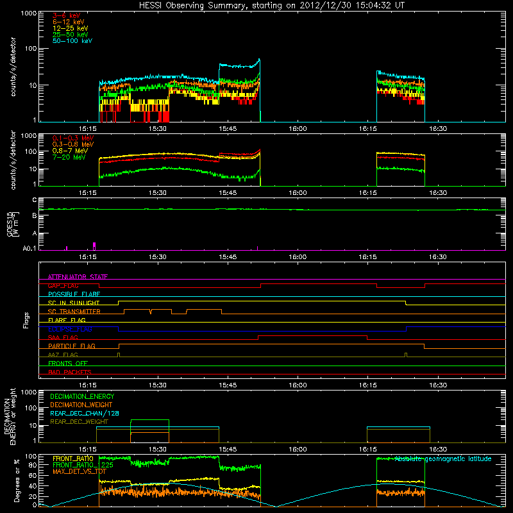Pick the BAD_PACKETS flag label

[70, 372]
